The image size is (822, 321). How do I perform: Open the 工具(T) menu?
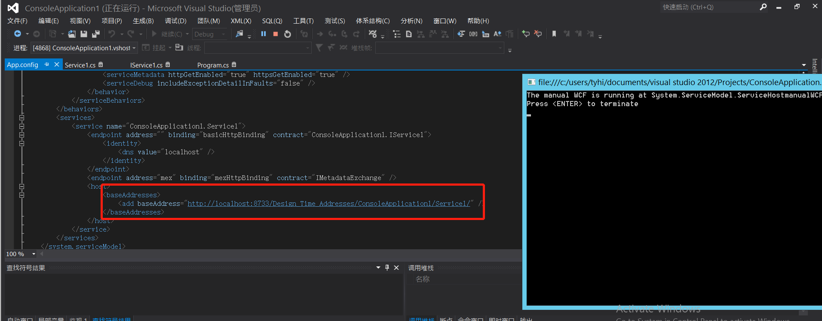(x=304, y=21)
